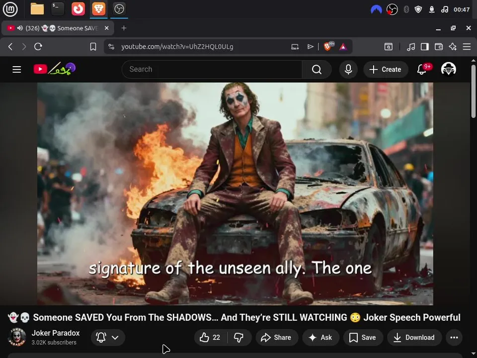Open the Brave Wallet icon
This screenshot has height=358, width=477.
(x=439, y=47)
